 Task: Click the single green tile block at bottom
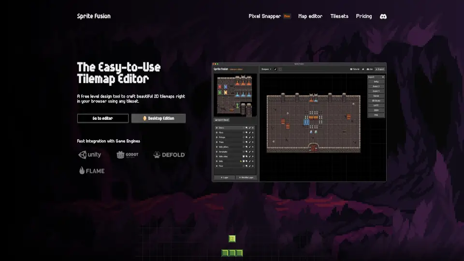[232, 239]
